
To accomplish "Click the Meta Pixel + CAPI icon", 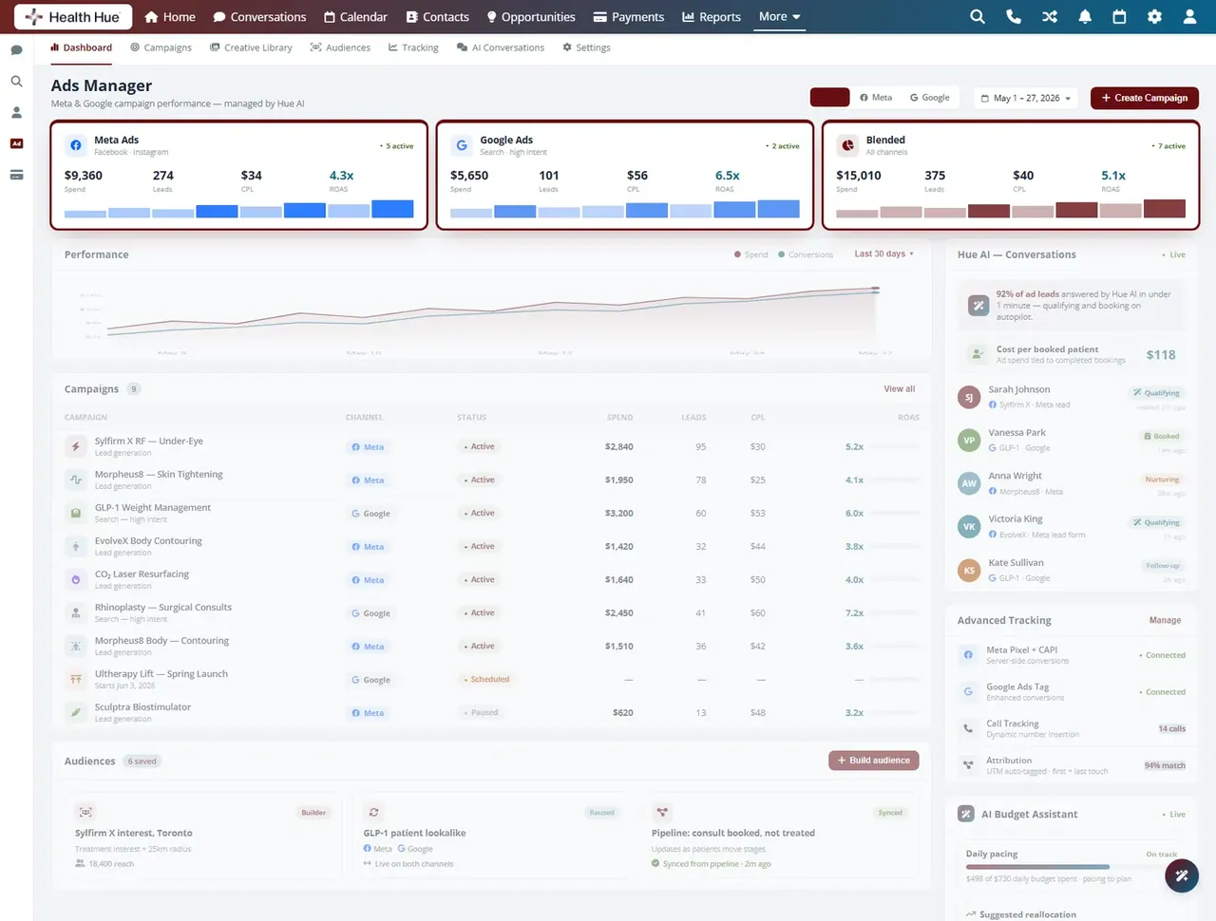I will (x=968, y=654).
